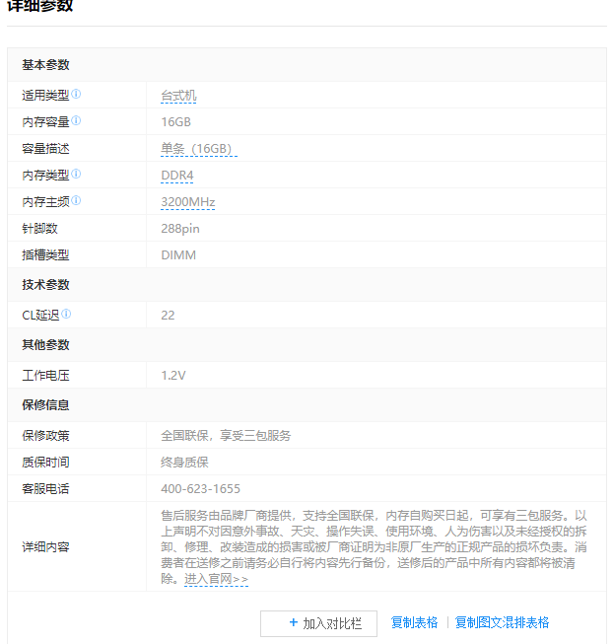Click the 终身质保 warranty value
The image size is (614, 644).
(x=184, y=463)
